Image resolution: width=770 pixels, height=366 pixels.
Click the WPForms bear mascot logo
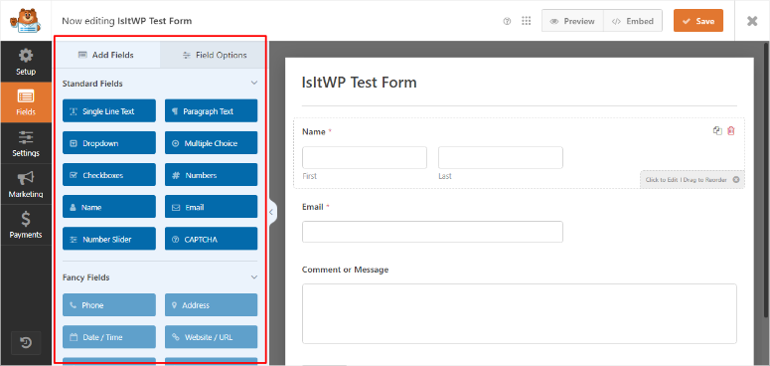(x=25, y=20)
